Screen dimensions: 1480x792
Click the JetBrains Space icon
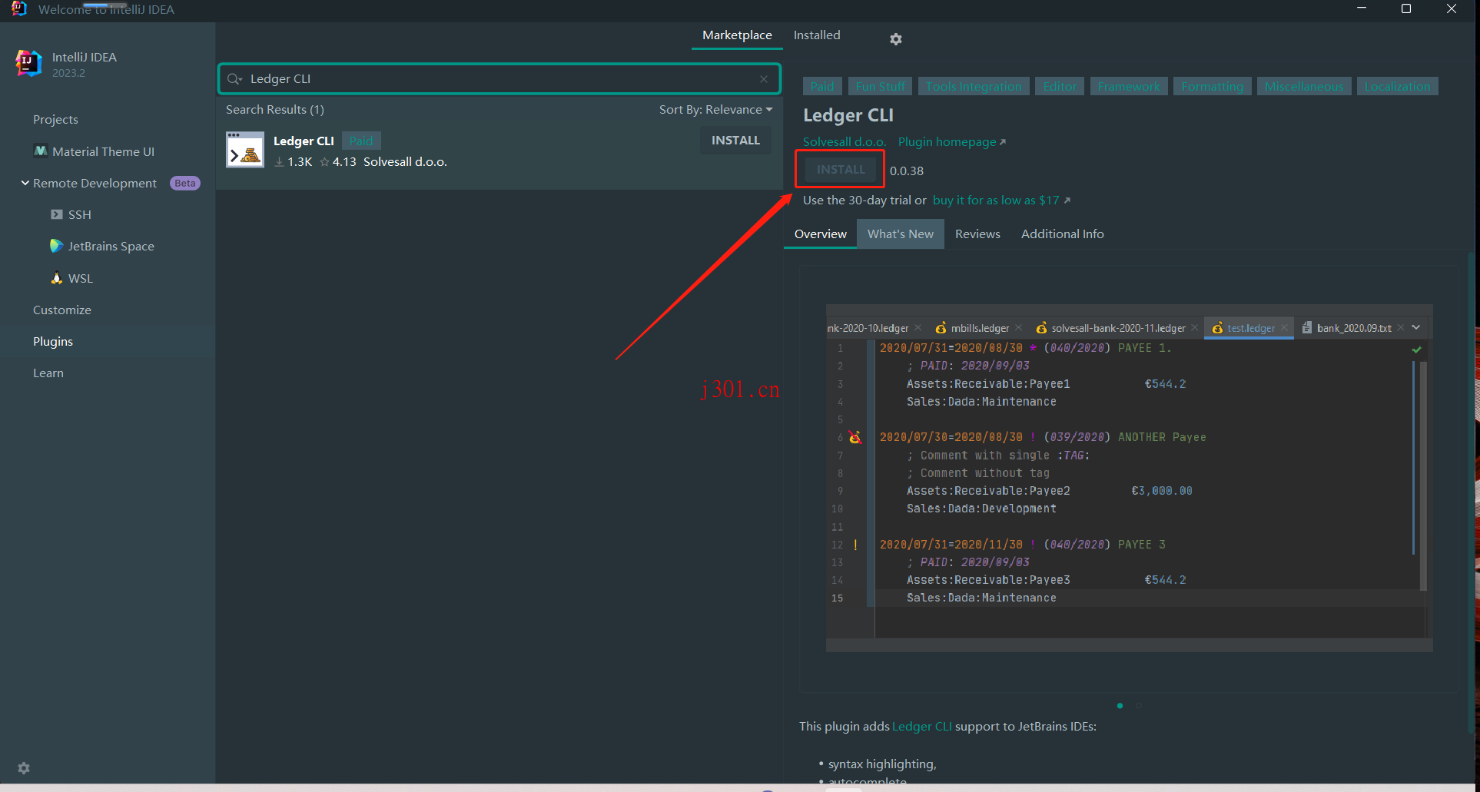tap(56, 246)
